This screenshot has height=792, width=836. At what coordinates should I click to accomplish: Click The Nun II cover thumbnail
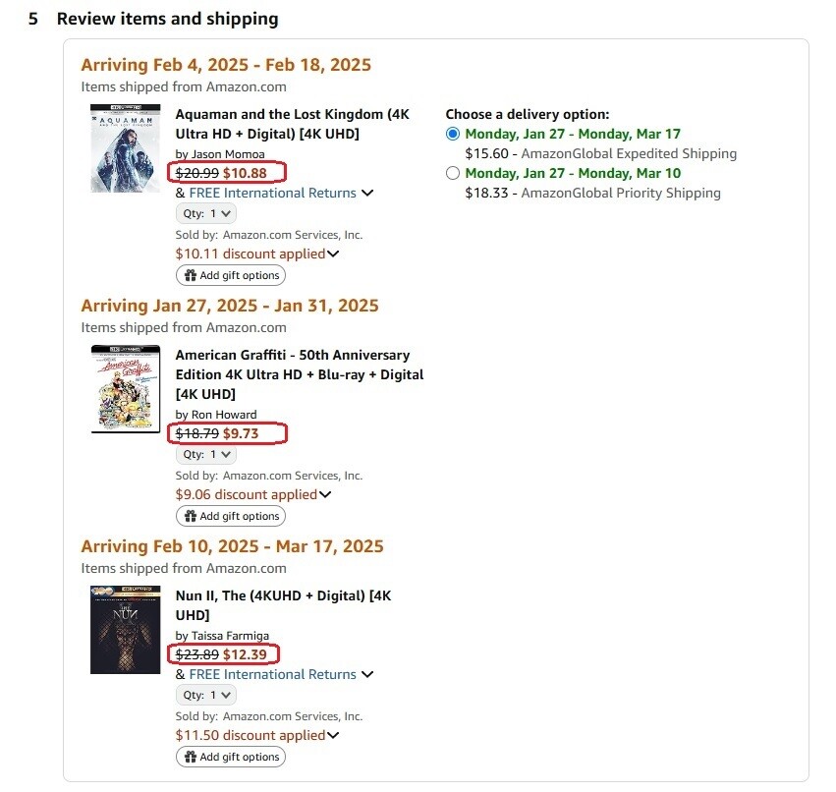[125, 630]
